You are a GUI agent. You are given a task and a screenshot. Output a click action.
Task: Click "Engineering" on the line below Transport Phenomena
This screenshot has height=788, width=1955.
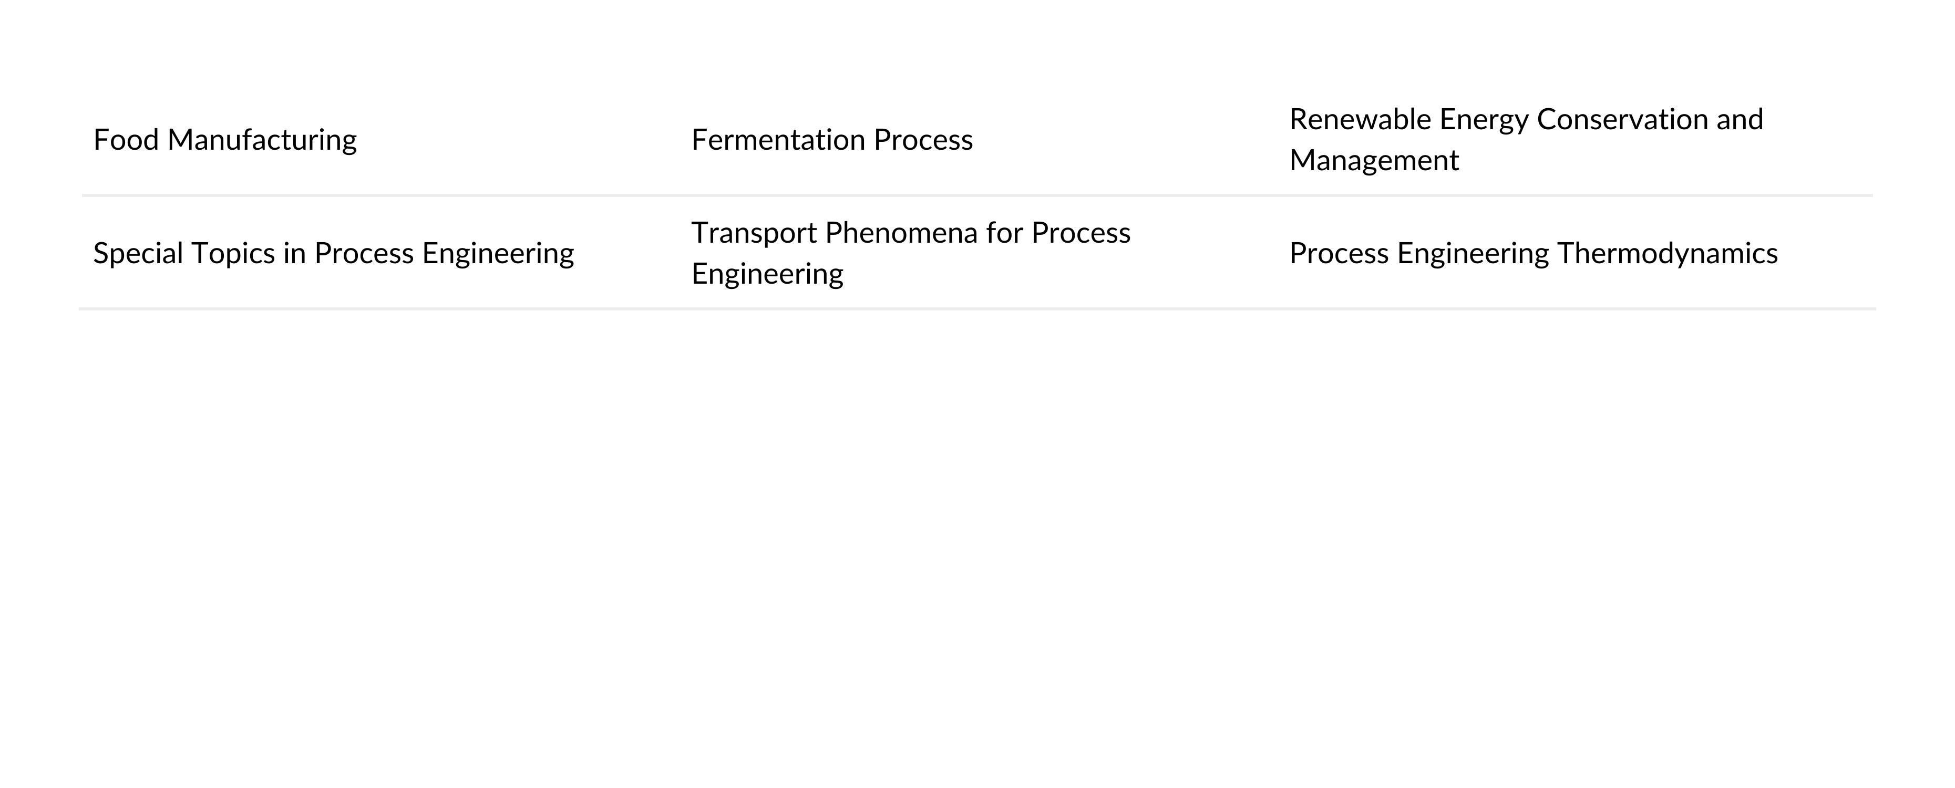(767, 274)
